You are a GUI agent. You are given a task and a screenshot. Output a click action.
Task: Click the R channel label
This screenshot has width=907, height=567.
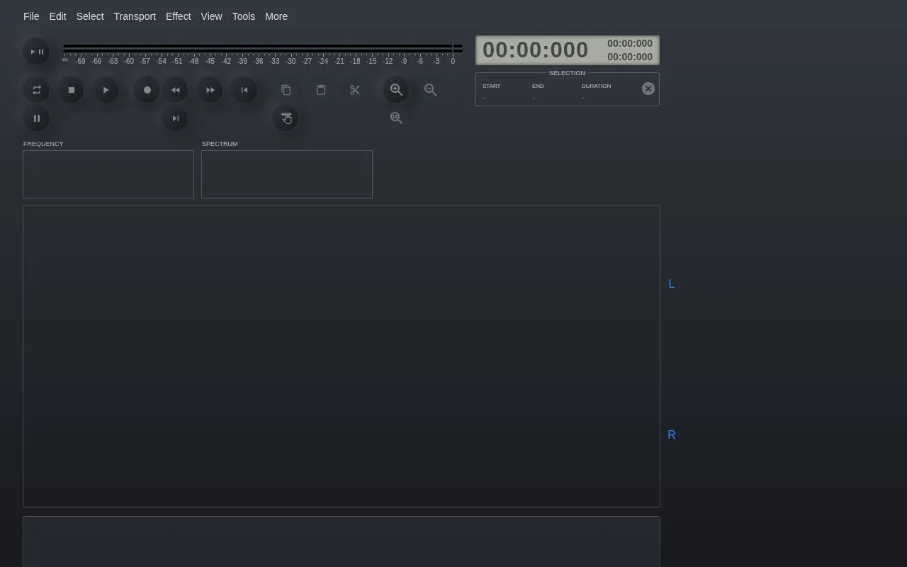click(672, 435)
